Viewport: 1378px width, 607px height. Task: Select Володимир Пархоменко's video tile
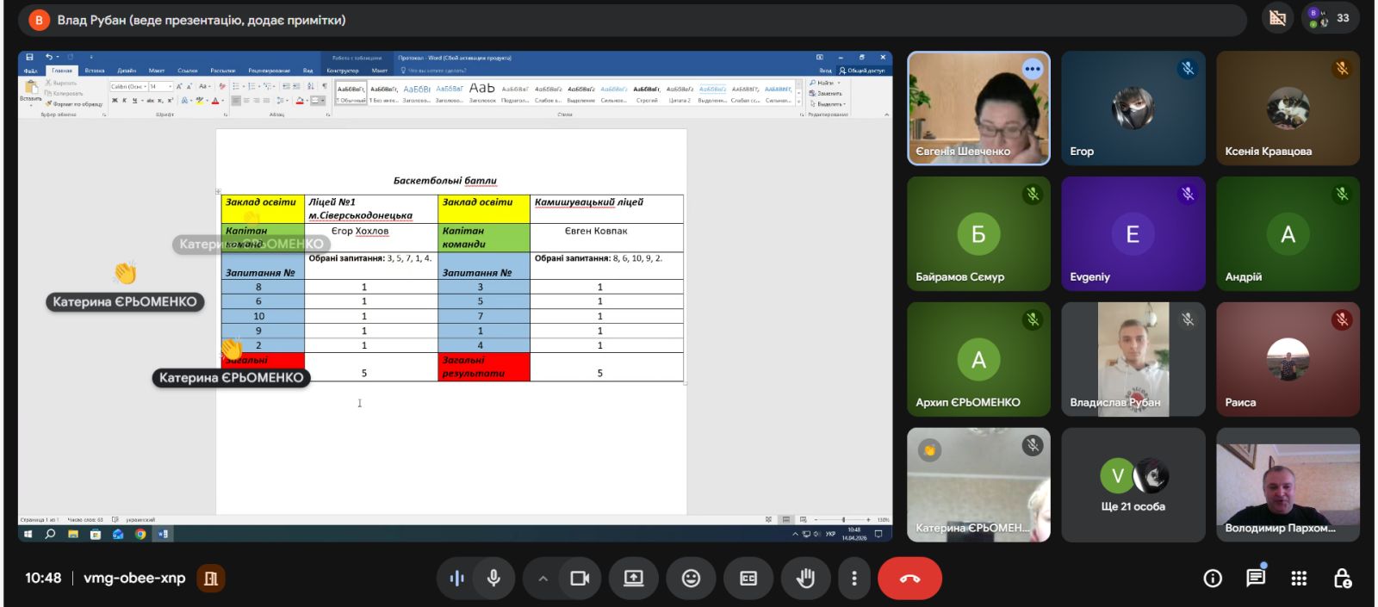1288,485
